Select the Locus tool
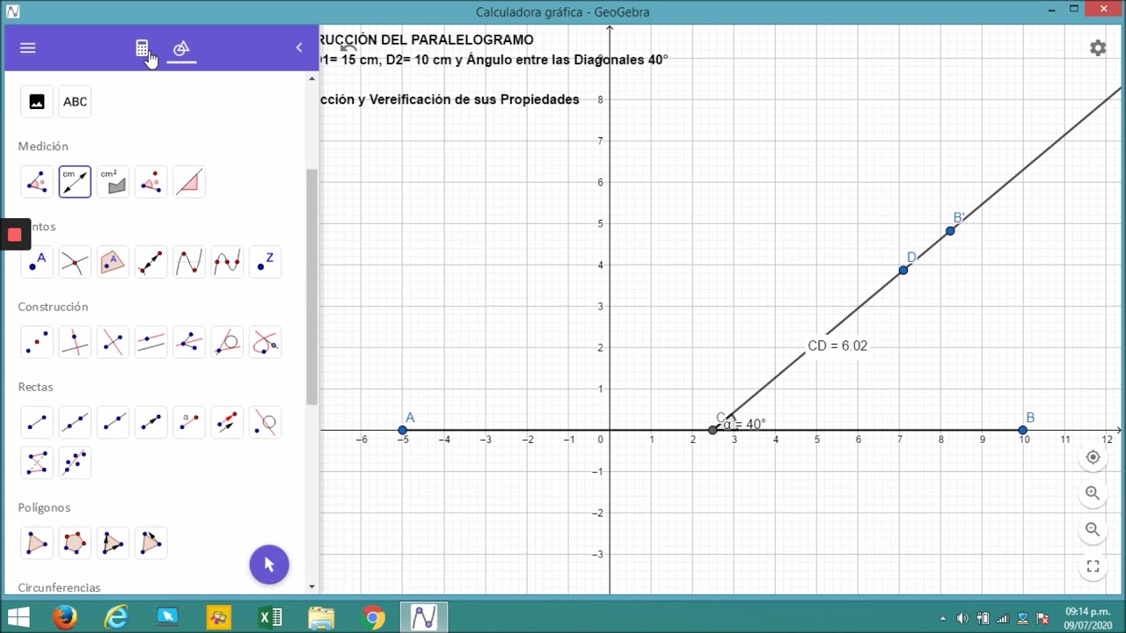The height and width of the screenshot is (633, 1126). coord(264,342)
